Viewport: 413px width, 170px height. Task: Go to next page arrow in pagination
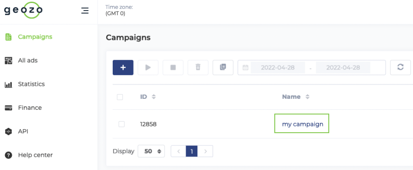(x=205, y=151)
